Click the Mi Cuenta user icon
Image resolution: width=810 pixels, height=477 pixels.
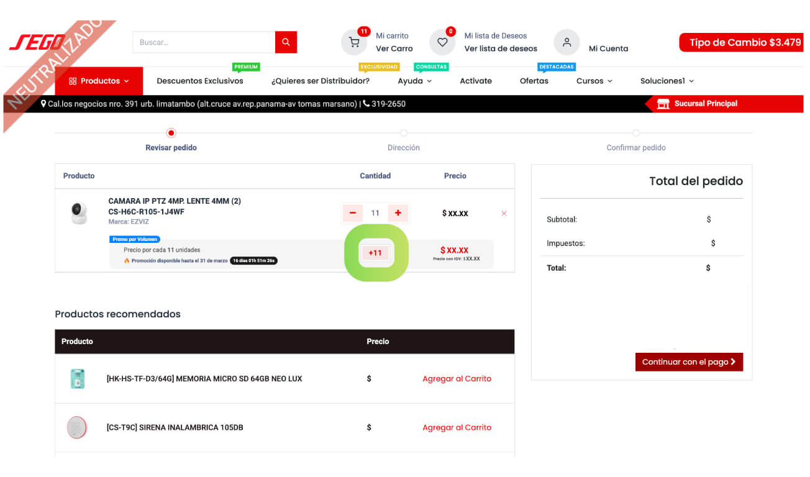[x=567, y=42]
